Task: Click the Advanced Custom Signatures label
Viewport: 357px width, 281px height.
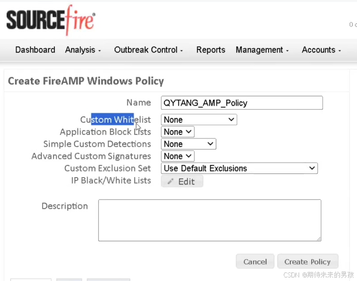Action: coord(91,156)
